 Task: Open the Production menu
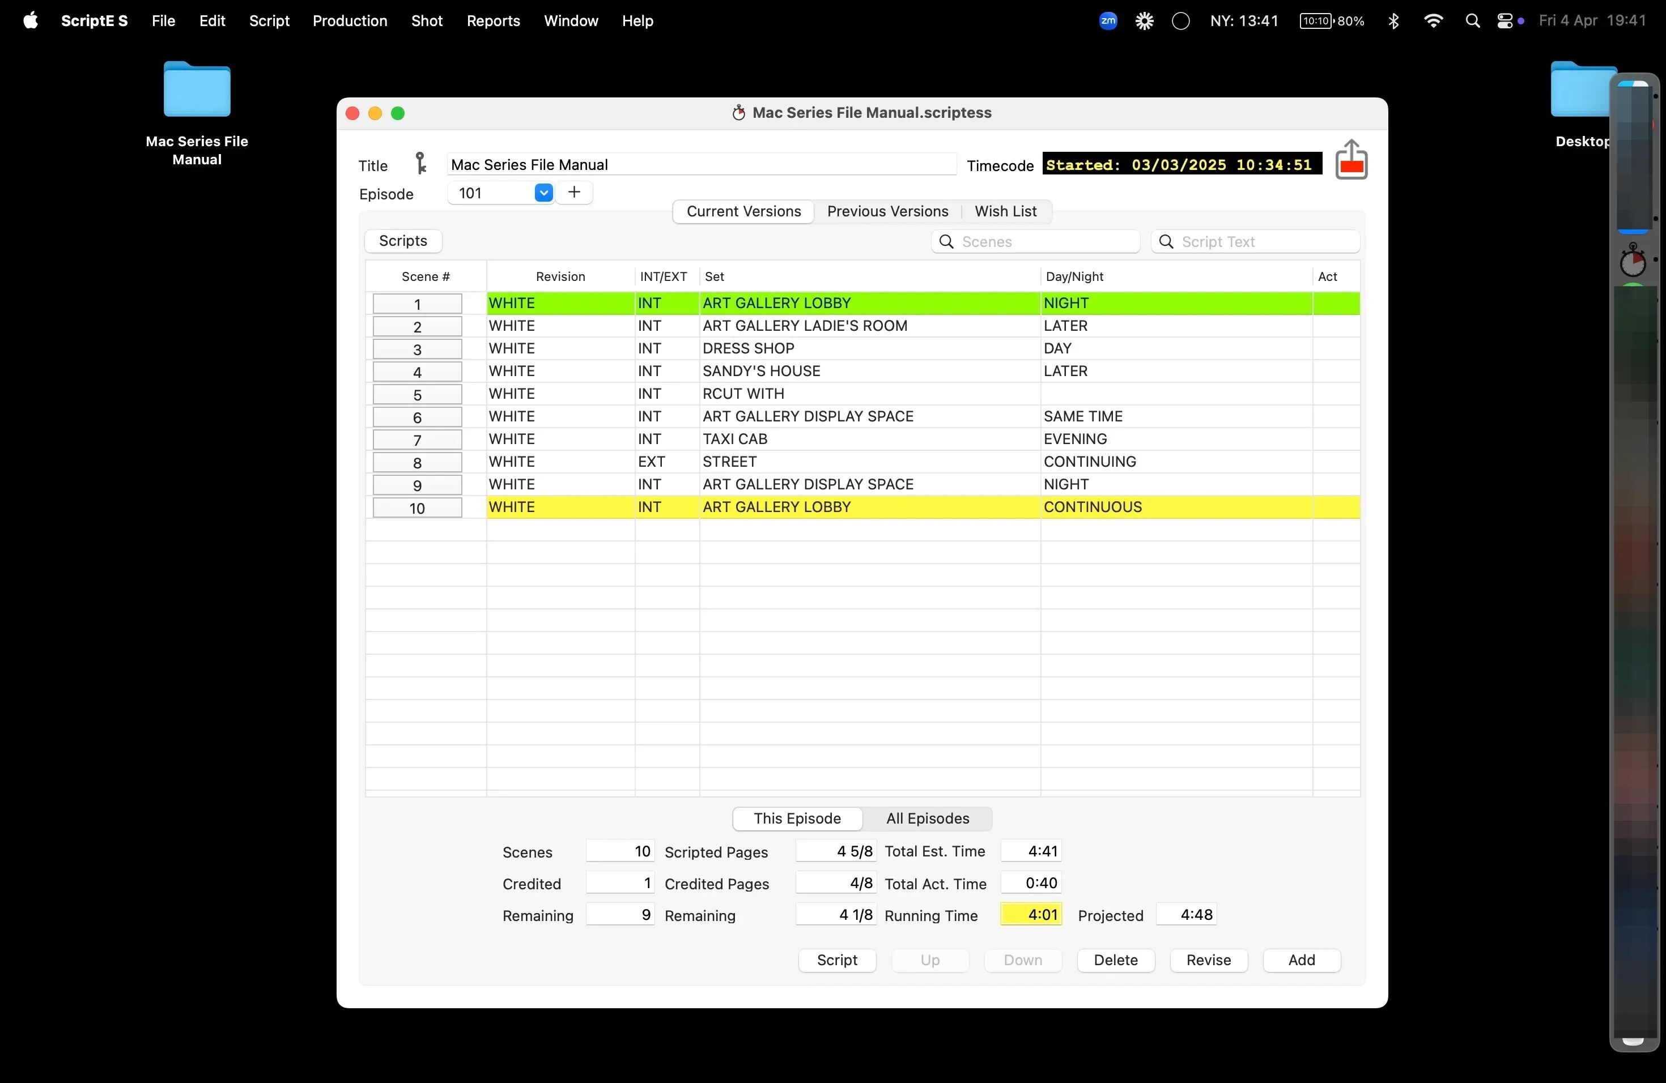point(349,21)
